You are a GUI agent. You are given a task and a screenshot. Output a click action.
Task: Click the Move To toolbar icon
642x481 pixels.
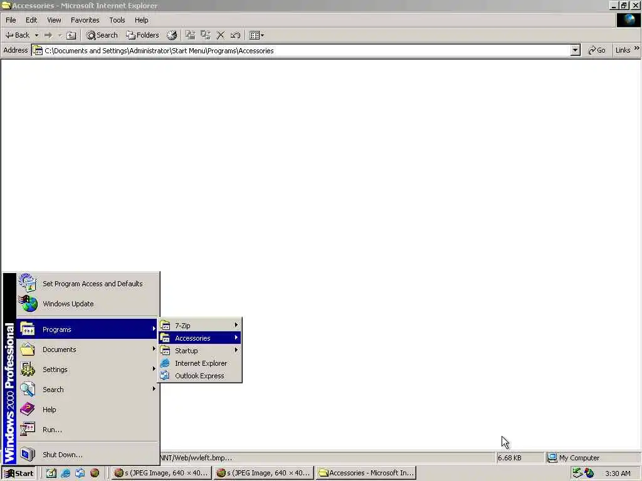tap(191, 35)
